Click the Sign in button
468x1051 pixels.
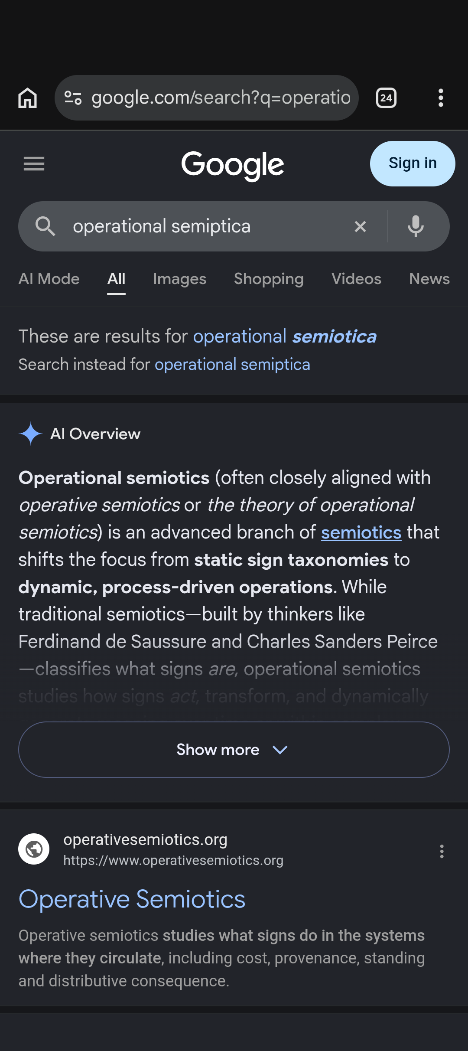pos(413,163)
